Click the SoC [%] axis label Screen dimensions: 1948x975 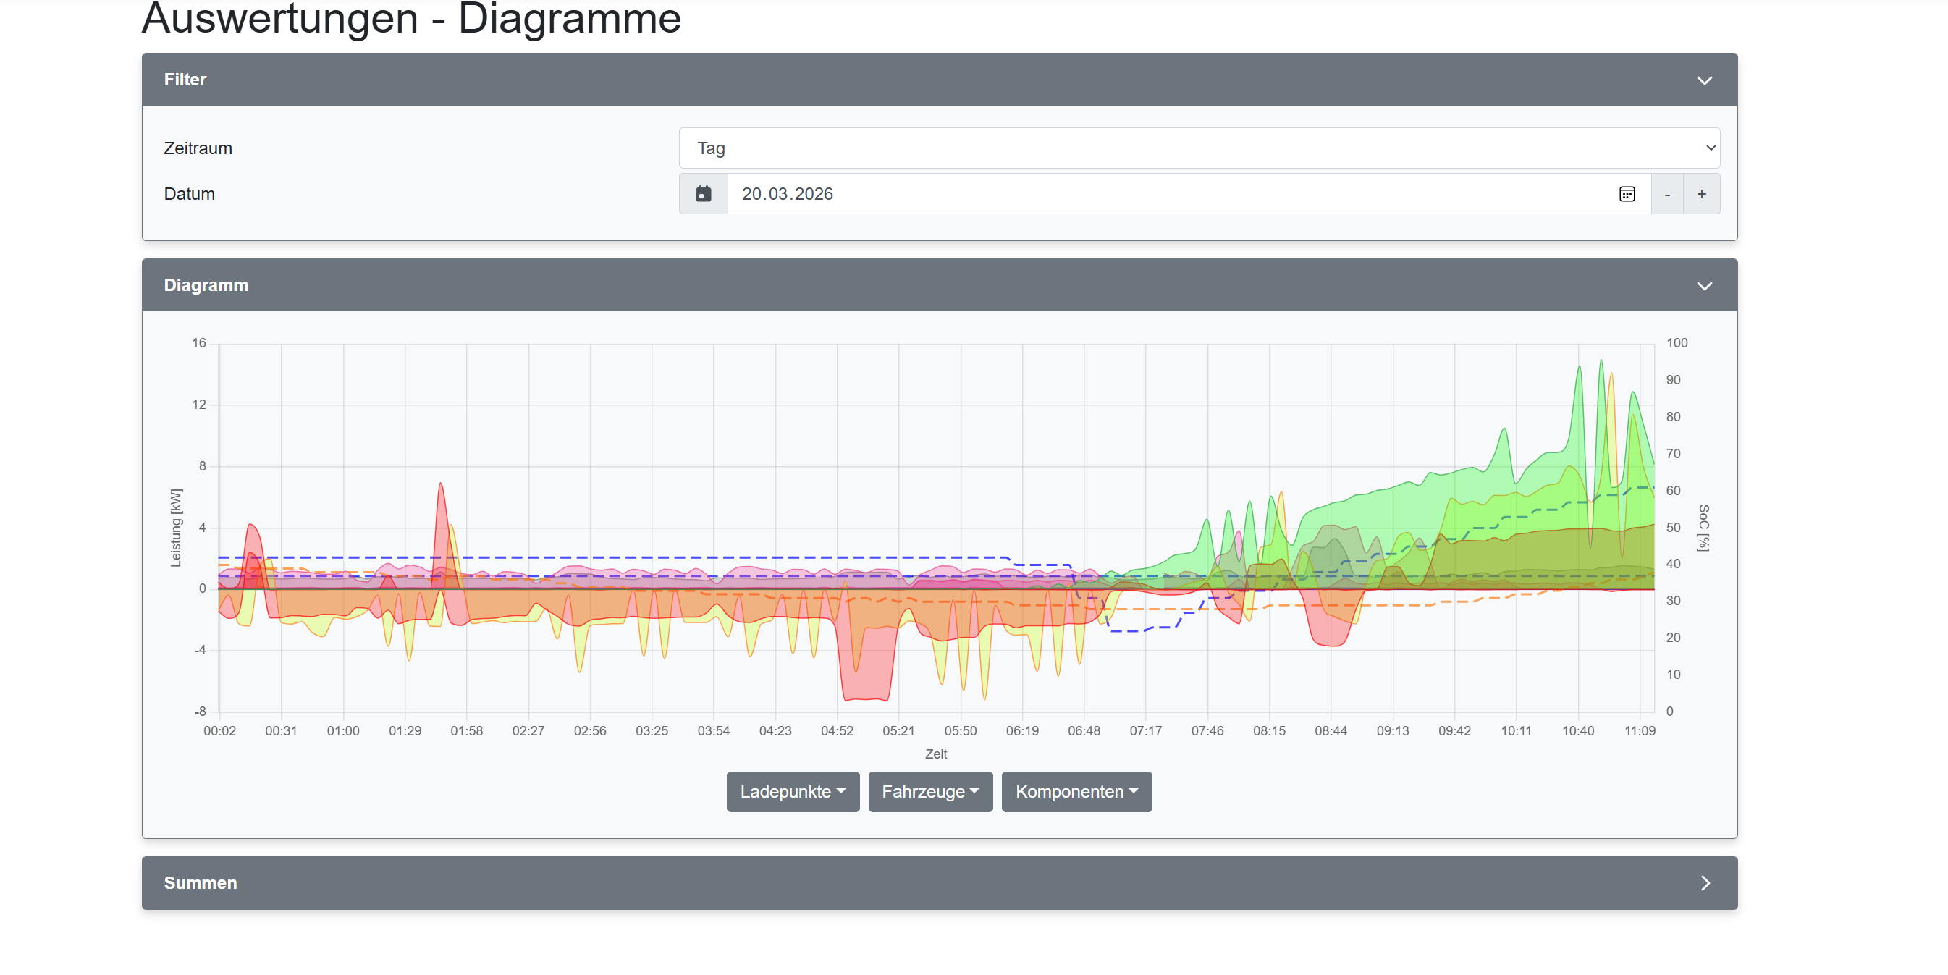1703,527
